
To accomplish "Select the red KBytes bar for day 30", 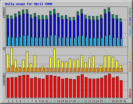I will (121, 89).
